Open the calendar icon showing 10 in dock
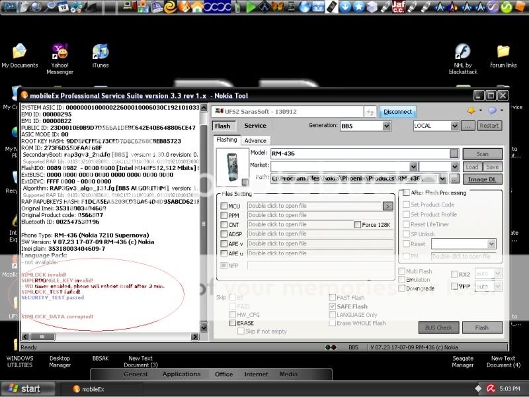The width and height of the screenshot is (529, 397). pyautogui.click(x=63, y=7)
